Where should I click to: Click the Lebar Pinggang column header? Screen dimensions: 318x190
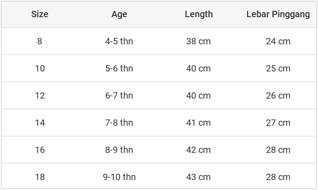[278, 14]
